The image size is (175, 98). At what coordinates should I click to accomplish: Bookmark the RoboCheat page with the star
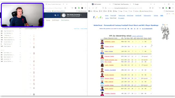click(x=153, y=8)
